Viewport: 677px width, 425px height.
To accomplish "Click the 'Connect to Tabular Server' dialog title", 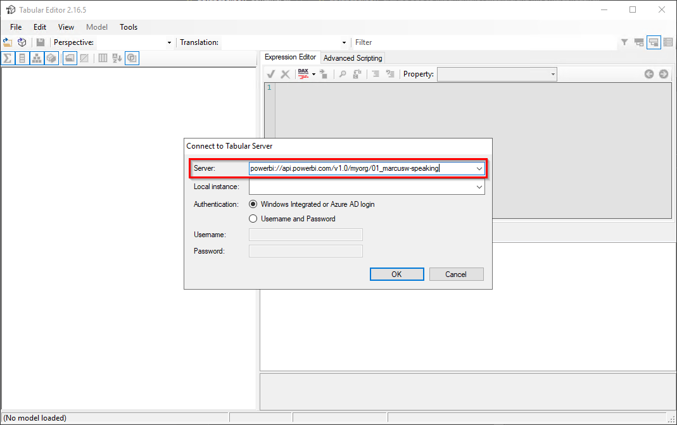I will click(x=229, y=146).
